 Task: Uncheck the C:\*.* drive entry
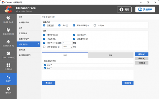[x=45, y=65]
